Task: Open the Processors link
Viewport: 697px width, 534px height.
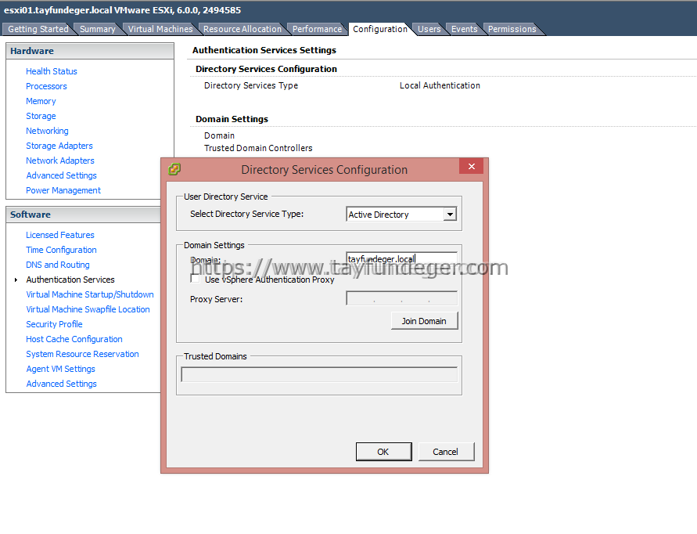Action: coord(46,86)
